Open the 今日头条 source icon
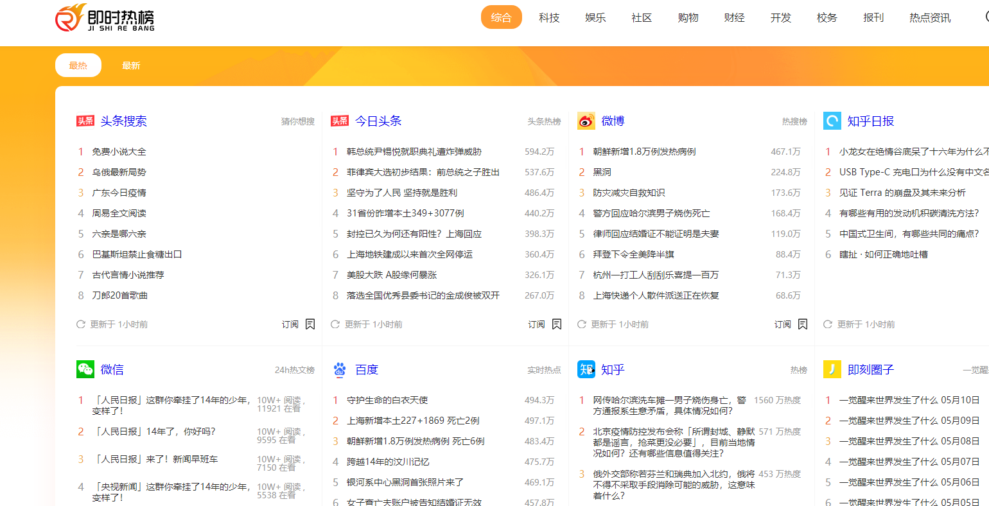The height and width of the screenshot is (506, 989). 340,121
